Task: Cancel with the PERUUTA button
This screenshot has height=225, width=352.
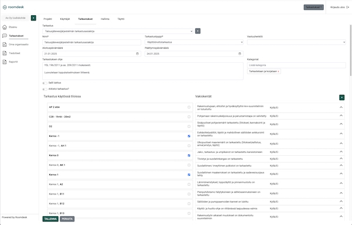Action: click(67, 219)
